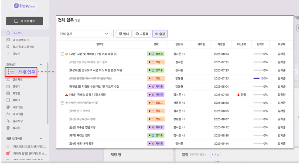Sort by 우선순위 column header

click(x=241, y=44)
